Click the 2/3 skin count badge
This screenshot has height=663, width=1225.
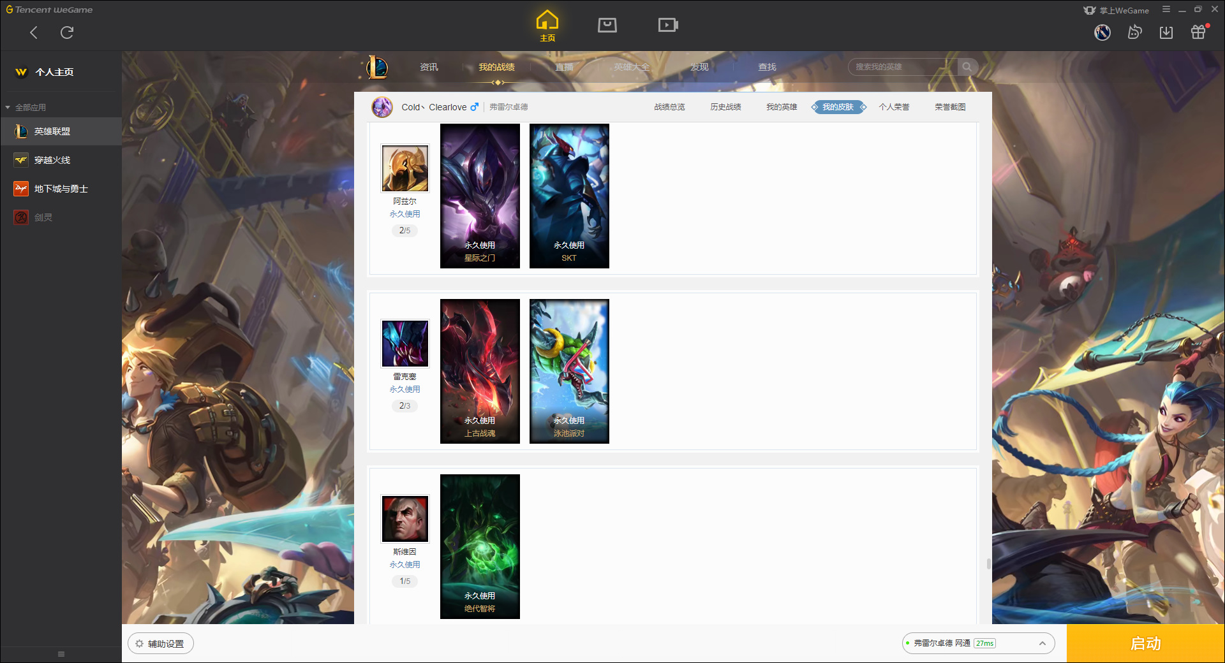(x=405, y=405)
